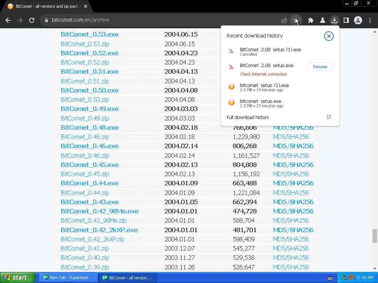Download BitComet_0.42_98Me.exe
Image resolution: width=378 pixels, height=283 pixels.
[100, 211]
